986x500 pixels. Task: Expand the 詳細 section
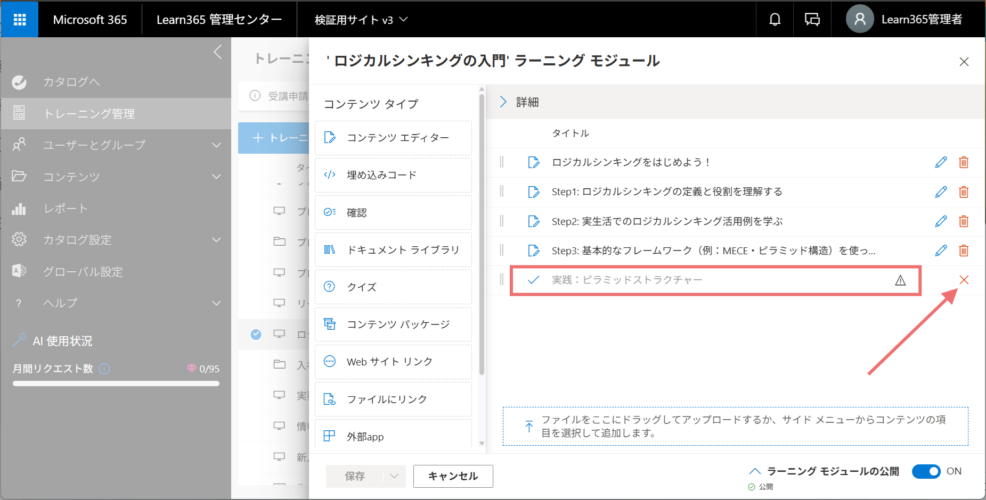tap(503, 102)
